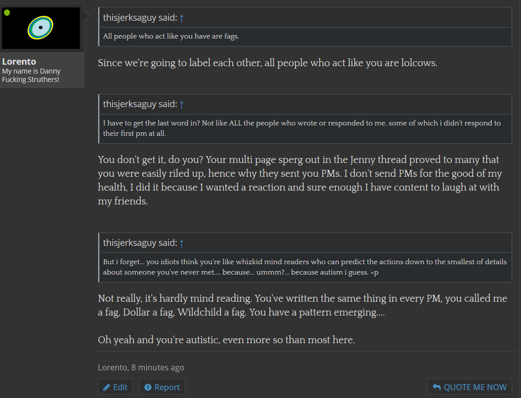
Task: Click the 'Oh yeah and you're autistic' paragraph
Action: coord(226,340)
